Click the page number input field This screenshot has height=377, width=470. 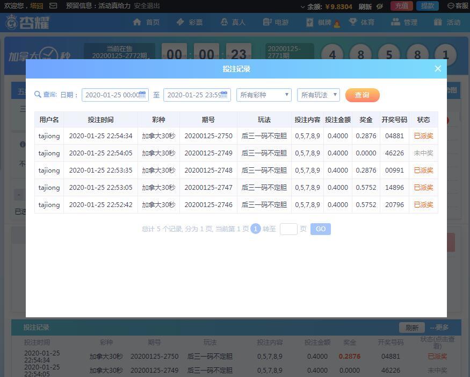[288, 229]
